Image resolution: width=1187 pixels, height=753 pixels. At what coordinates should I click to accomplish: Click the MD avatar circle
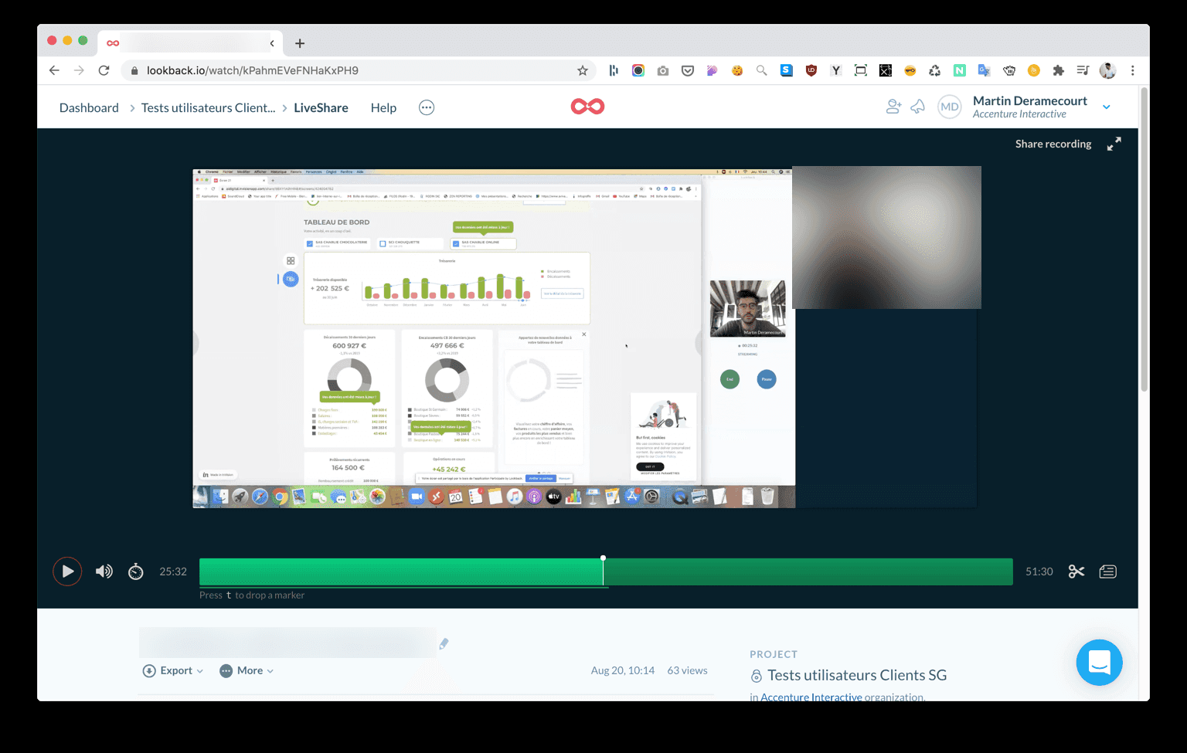pyautogui.click(x=950, y=107)
